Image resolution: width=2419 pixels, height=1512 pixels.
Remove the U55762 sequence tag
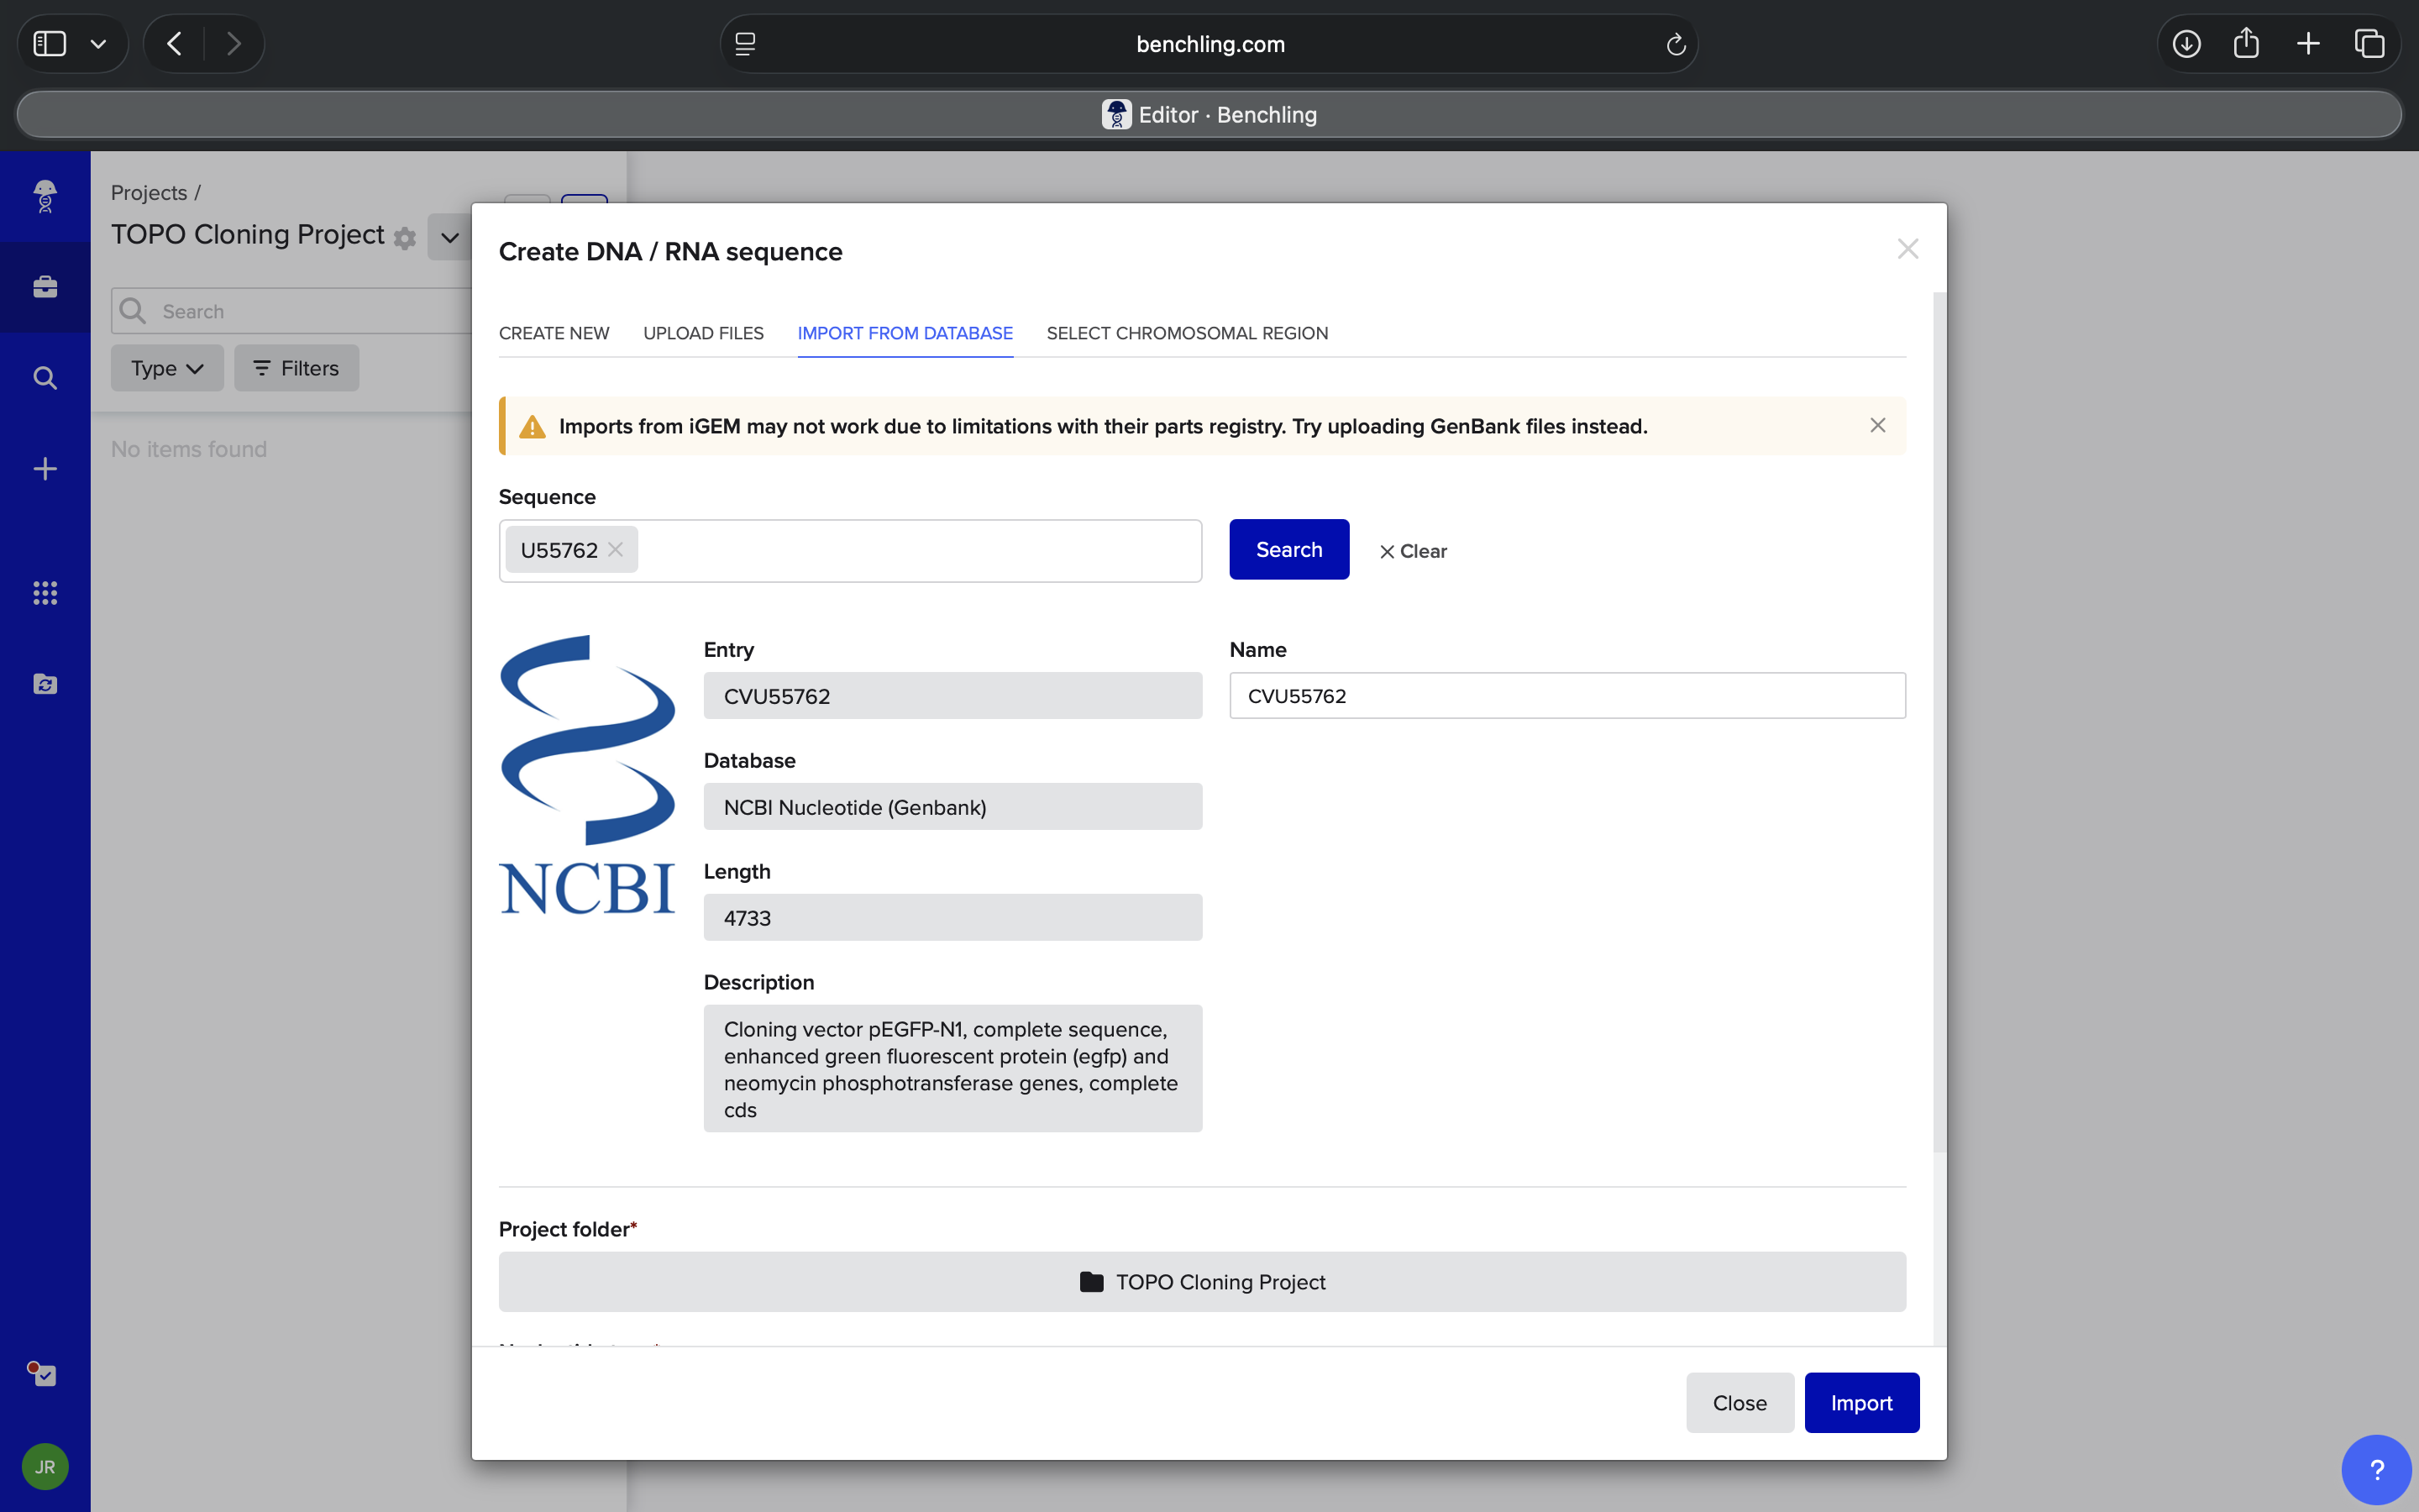616,550
